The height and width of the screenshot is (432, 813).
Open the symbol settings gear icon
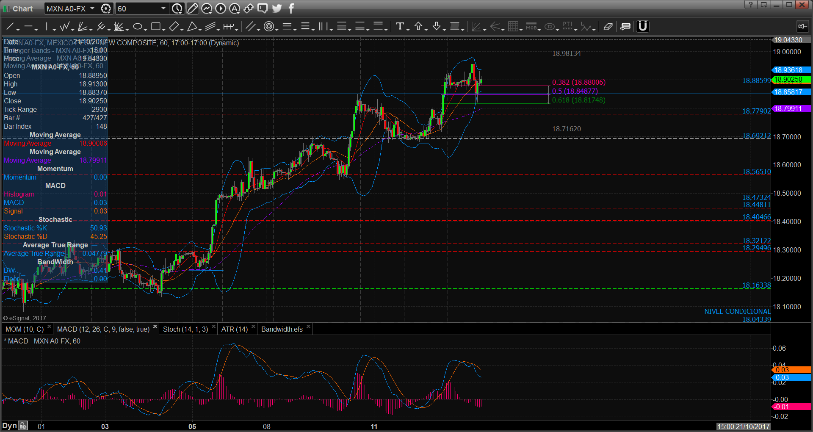pos(106,8)
